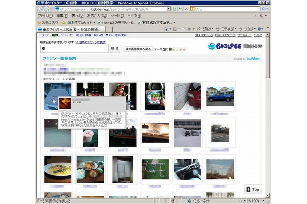Click the compatibility view icon beside address bar
The width and height of the screenshot is (307, 204).
pyautogui.click(x=174, y=9)
